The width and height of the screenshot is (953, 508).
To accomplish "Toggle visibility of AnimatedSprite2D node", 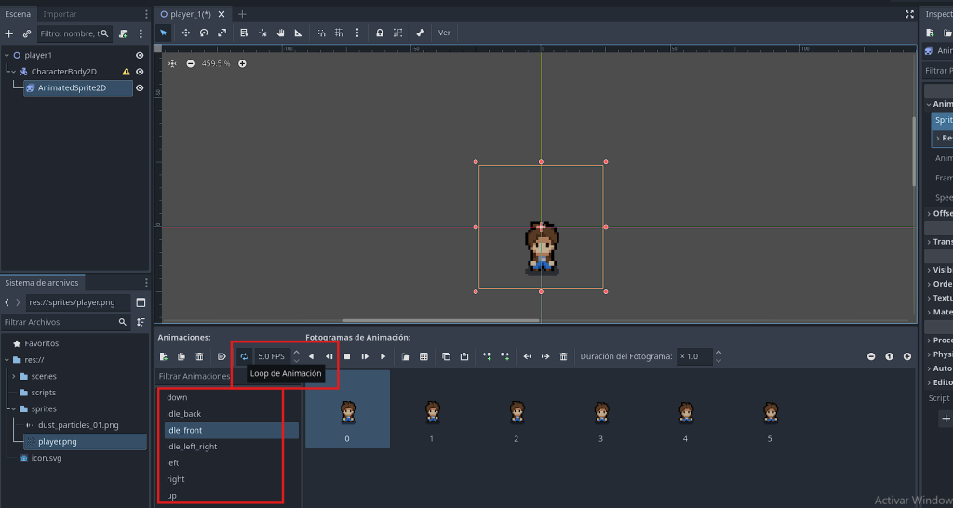I will [140, 88].
